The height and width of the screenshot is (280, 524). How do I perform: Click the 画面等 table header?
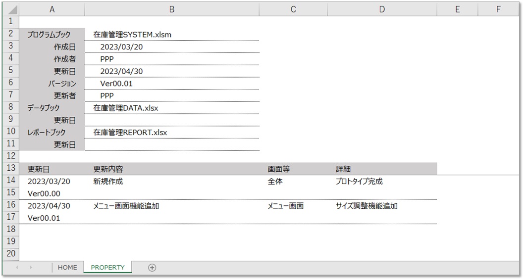pyautogui.click(x=293, y=169)
